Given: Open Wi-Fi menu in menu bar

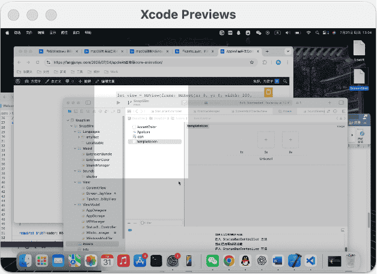Looking at the screenshot, I should coord(308,32).
